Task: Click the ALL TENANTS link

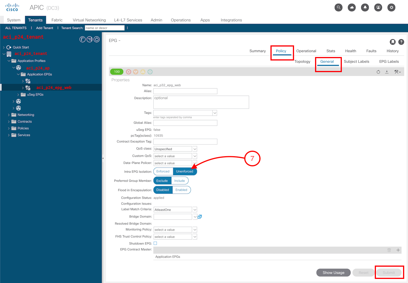Action: tap(16, 28)
